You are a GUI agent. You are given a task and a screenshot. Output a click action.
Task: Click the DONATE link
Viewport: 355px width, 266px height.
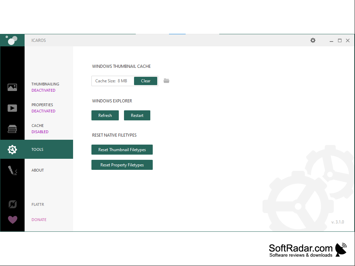click(x=39, y=220)
